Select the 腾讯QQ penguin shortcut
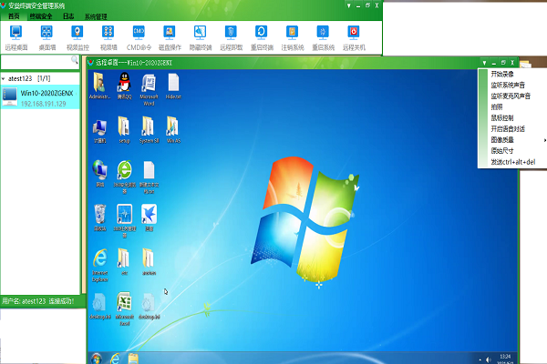This screenshot has width=547, height=364. [x=124, y=86]
